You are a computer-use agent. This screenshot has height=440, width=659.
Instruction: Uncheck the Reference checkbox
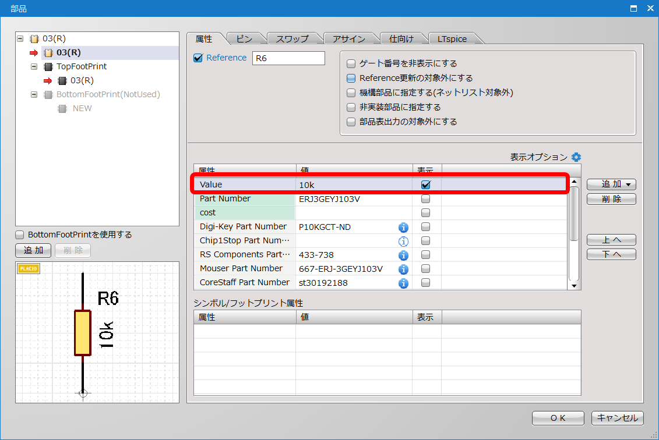point(198,58)
